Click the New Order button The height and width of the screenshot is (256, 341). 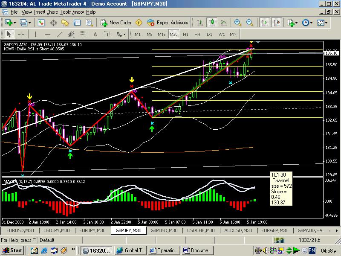pyautogui.click(x=116, y=23)
